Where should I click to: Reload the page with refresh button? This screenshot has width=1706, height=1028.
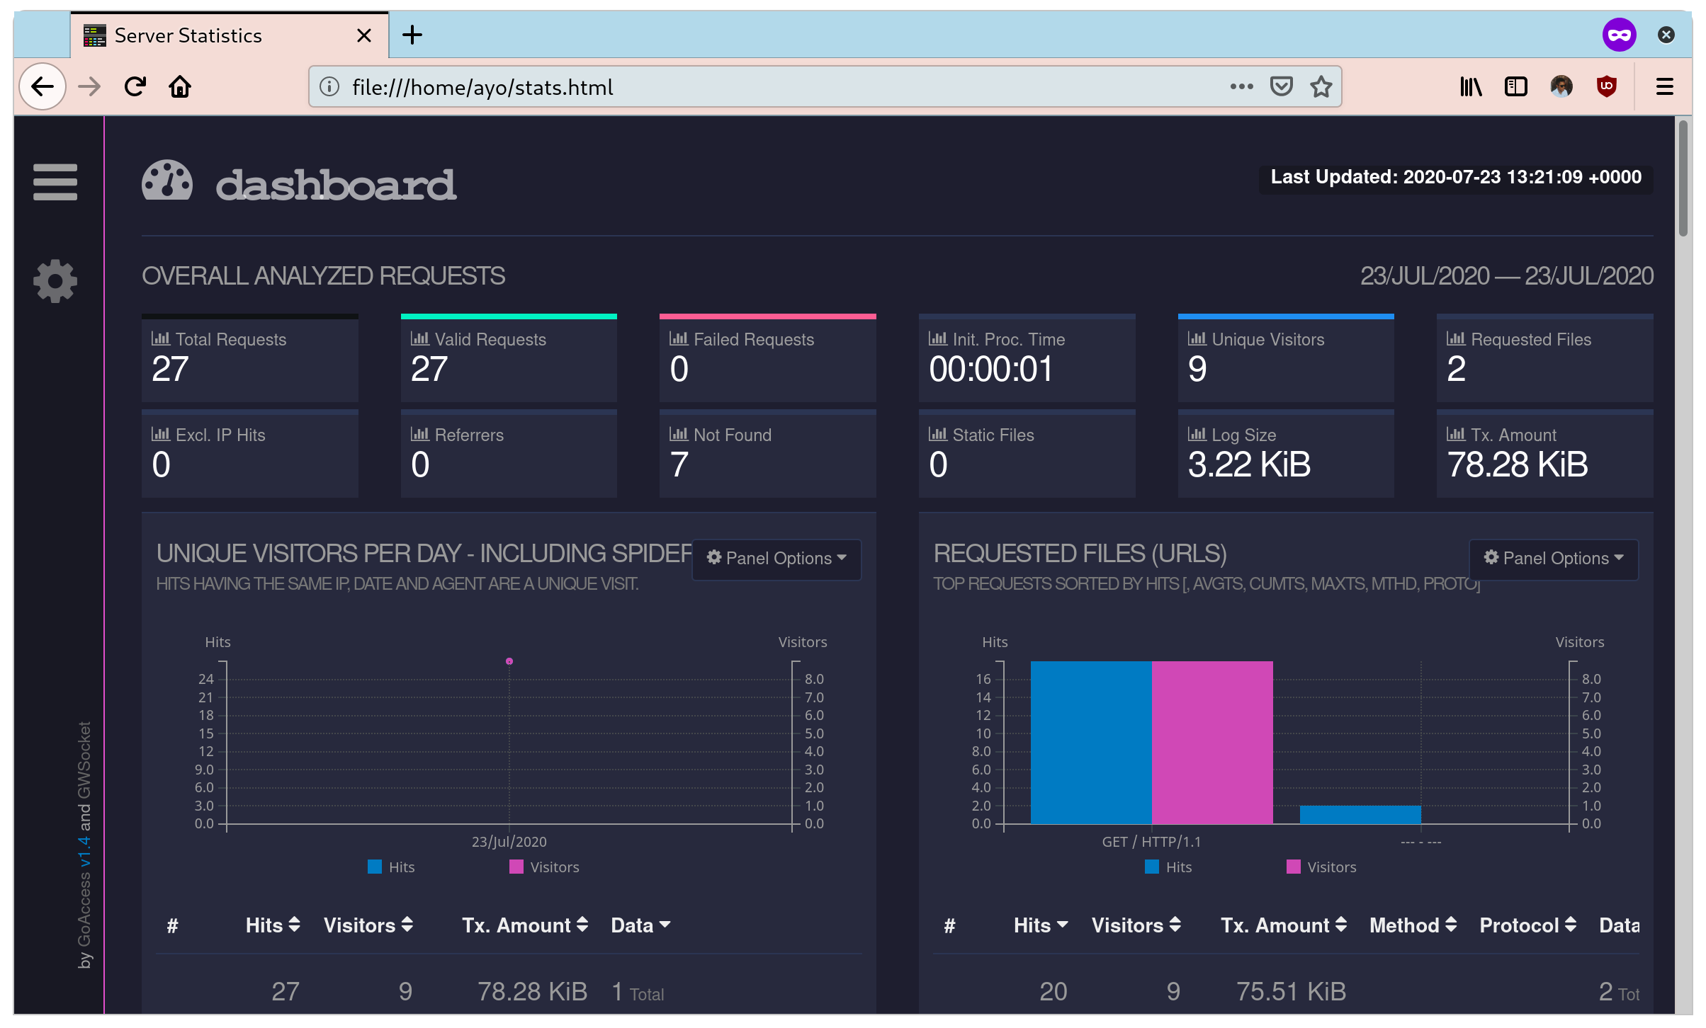tap(135, 87)
